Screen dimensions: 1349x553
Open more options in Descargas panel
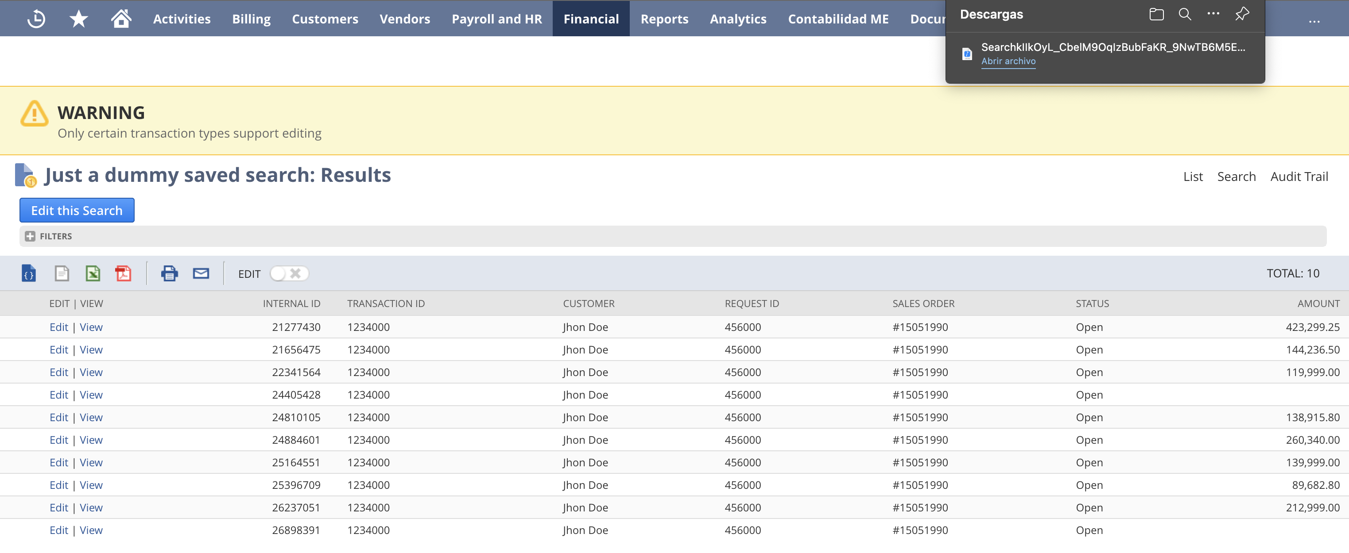(1213, 14)
